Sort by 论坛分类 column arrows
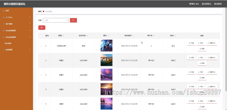Screen dimensions: 227x110 pos(87,35)
